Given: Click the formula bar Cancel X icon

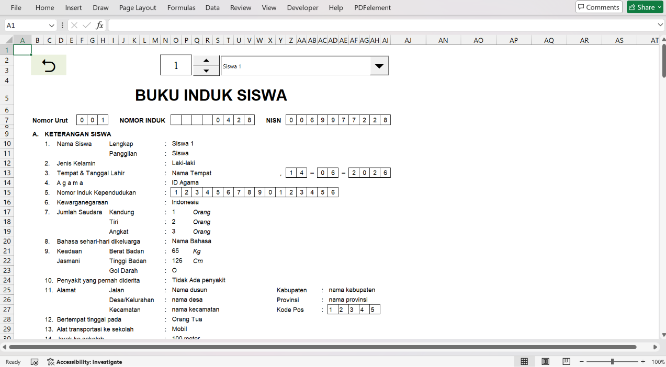Looking at the screenshot, I should (74, 25).
